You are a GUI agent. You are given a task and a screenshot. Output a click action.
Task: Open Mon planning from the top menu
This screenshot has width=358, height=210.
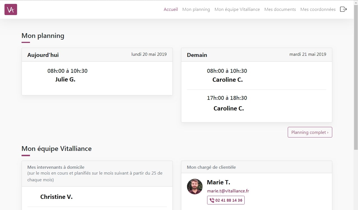click(196, 9)
